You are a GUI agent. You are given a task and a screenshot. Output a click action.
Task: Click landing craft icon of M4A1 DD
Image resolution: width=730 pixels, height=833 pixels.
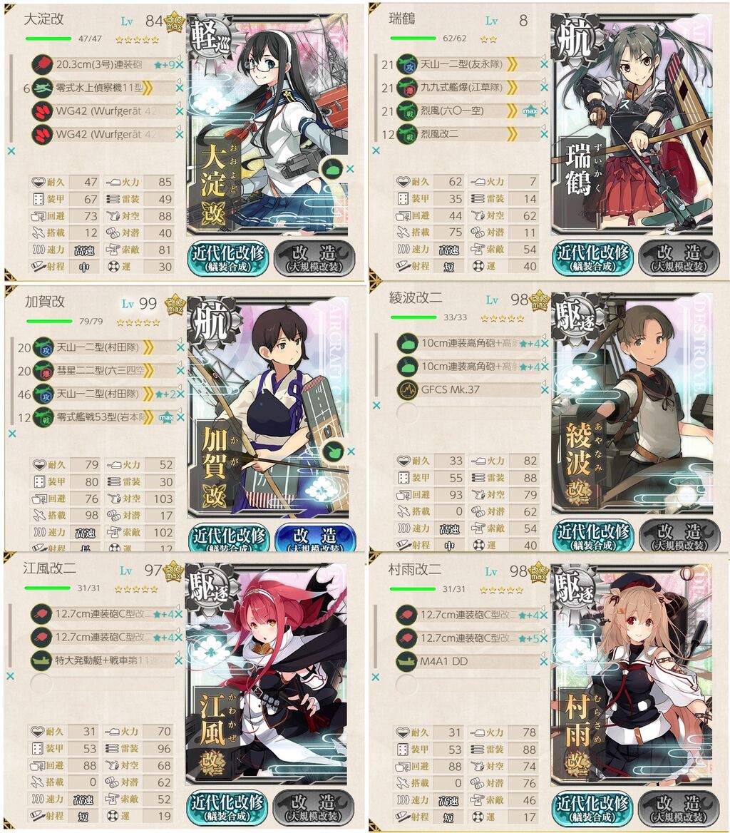(406, 661)
